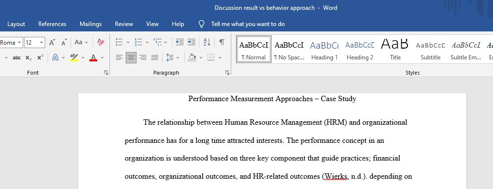Align text to the right
The height and width of the screenshot is (189, 493).
pyautogui.click(x=143, y=57)
